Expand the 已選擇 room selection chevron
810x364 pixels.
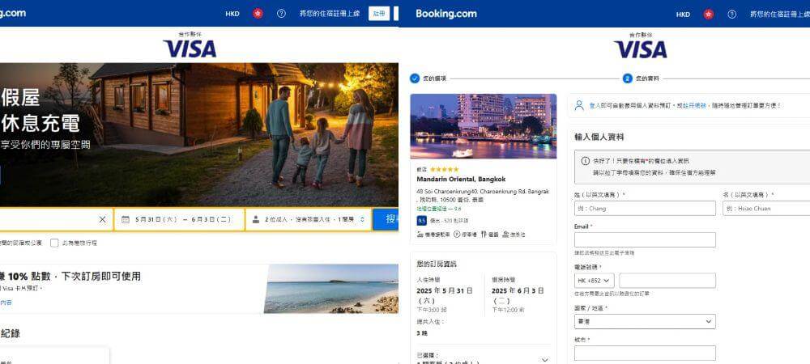tap(544, 359)
